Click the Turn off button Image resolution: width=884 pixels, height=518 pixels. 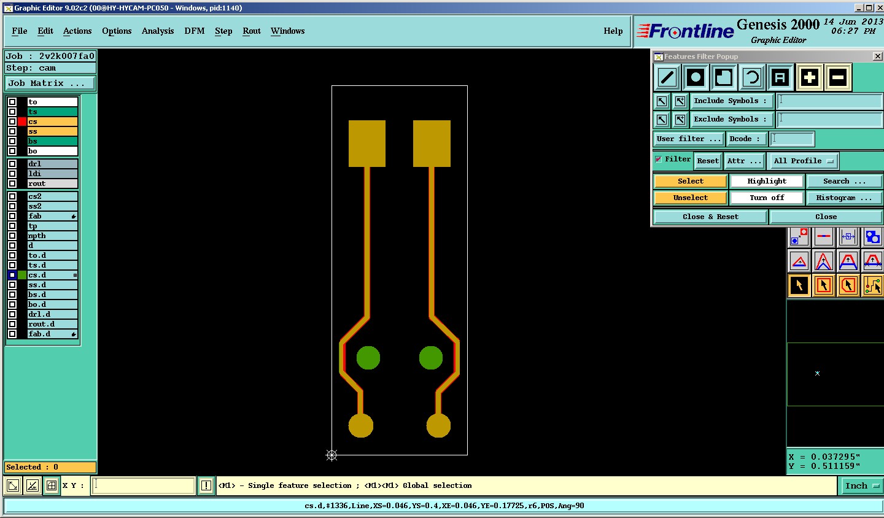[x=767, y=198]
